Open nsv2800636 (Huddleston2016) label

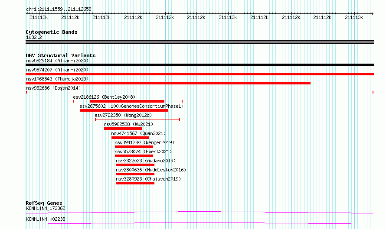point(151,170)
